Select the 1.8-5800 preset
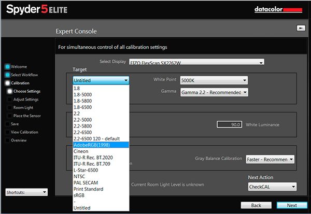Viewport: 311px width, 214px height. (101, 101)
